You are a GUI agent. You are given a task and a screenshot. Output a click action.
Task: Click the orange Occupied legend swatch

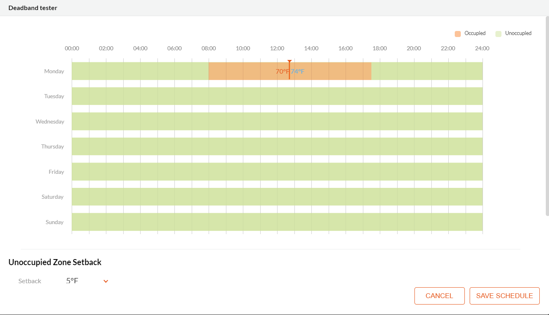[458, 34]
